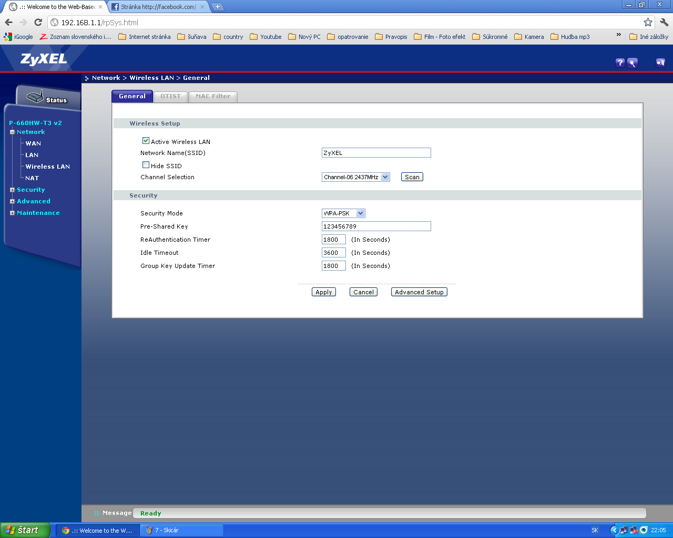Reload the router page
This screenshot has width=673, height=538.
point(38,22)
